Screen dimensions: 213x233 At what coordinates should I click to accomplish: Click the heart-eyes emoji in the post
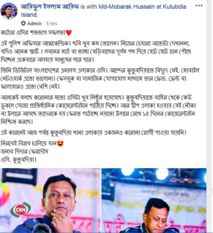point(60,143)
